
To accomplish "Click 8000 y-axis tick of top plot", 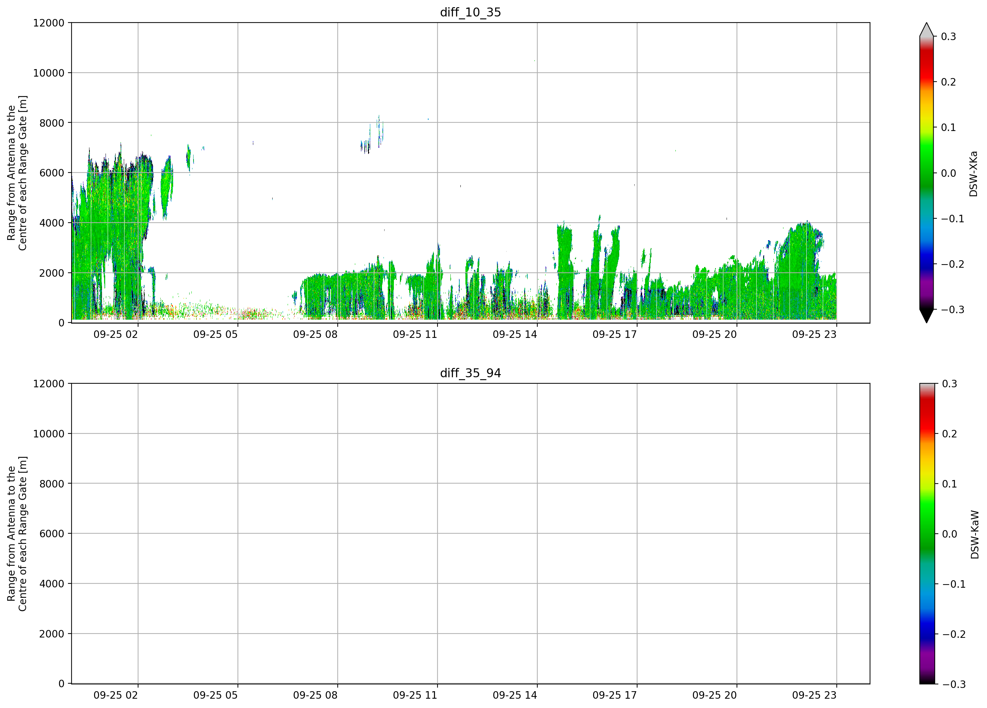I will 52,123.
